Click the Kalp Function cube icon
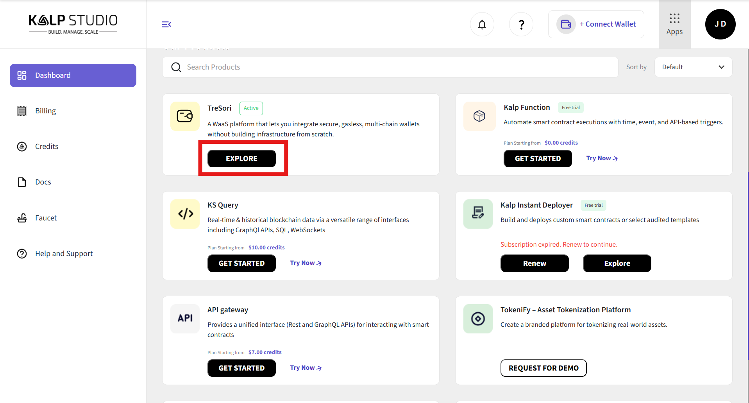Viewport: 749px width, 403px height. tap(479, 116)
